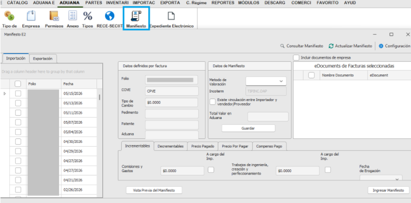411x203 pixels.
Task: Open the PARTES menu
Action: (x=94, y=3)
